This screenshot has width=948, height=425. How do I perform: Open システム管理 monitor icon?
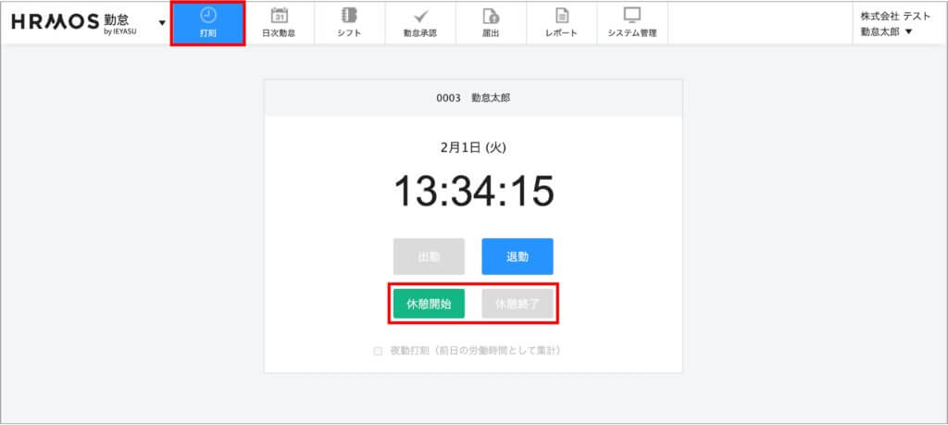pyautogui.click(x=632, y=16)
